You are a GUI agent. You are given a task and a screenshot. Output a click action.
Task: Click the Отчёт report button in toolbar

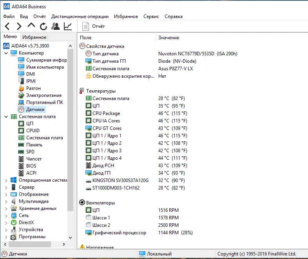(94, 26)
